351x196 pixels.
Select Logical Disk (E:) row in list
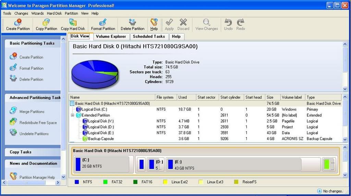click(101, 133)
